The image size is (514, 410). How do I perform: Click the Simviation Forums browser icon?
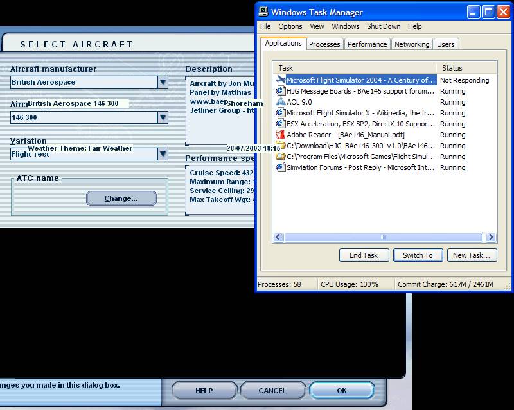(x=280, y=167)
